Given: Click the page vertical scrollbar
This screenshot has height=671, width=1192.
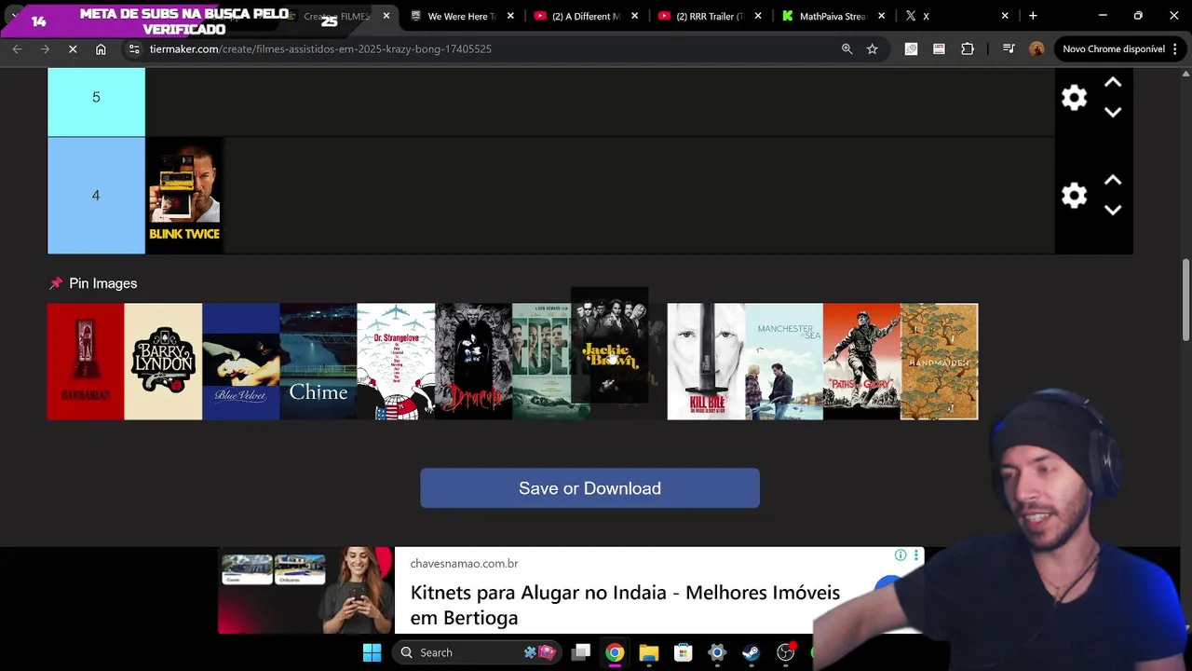Looking at the screenshot, I should click(x=1185, y=298).
